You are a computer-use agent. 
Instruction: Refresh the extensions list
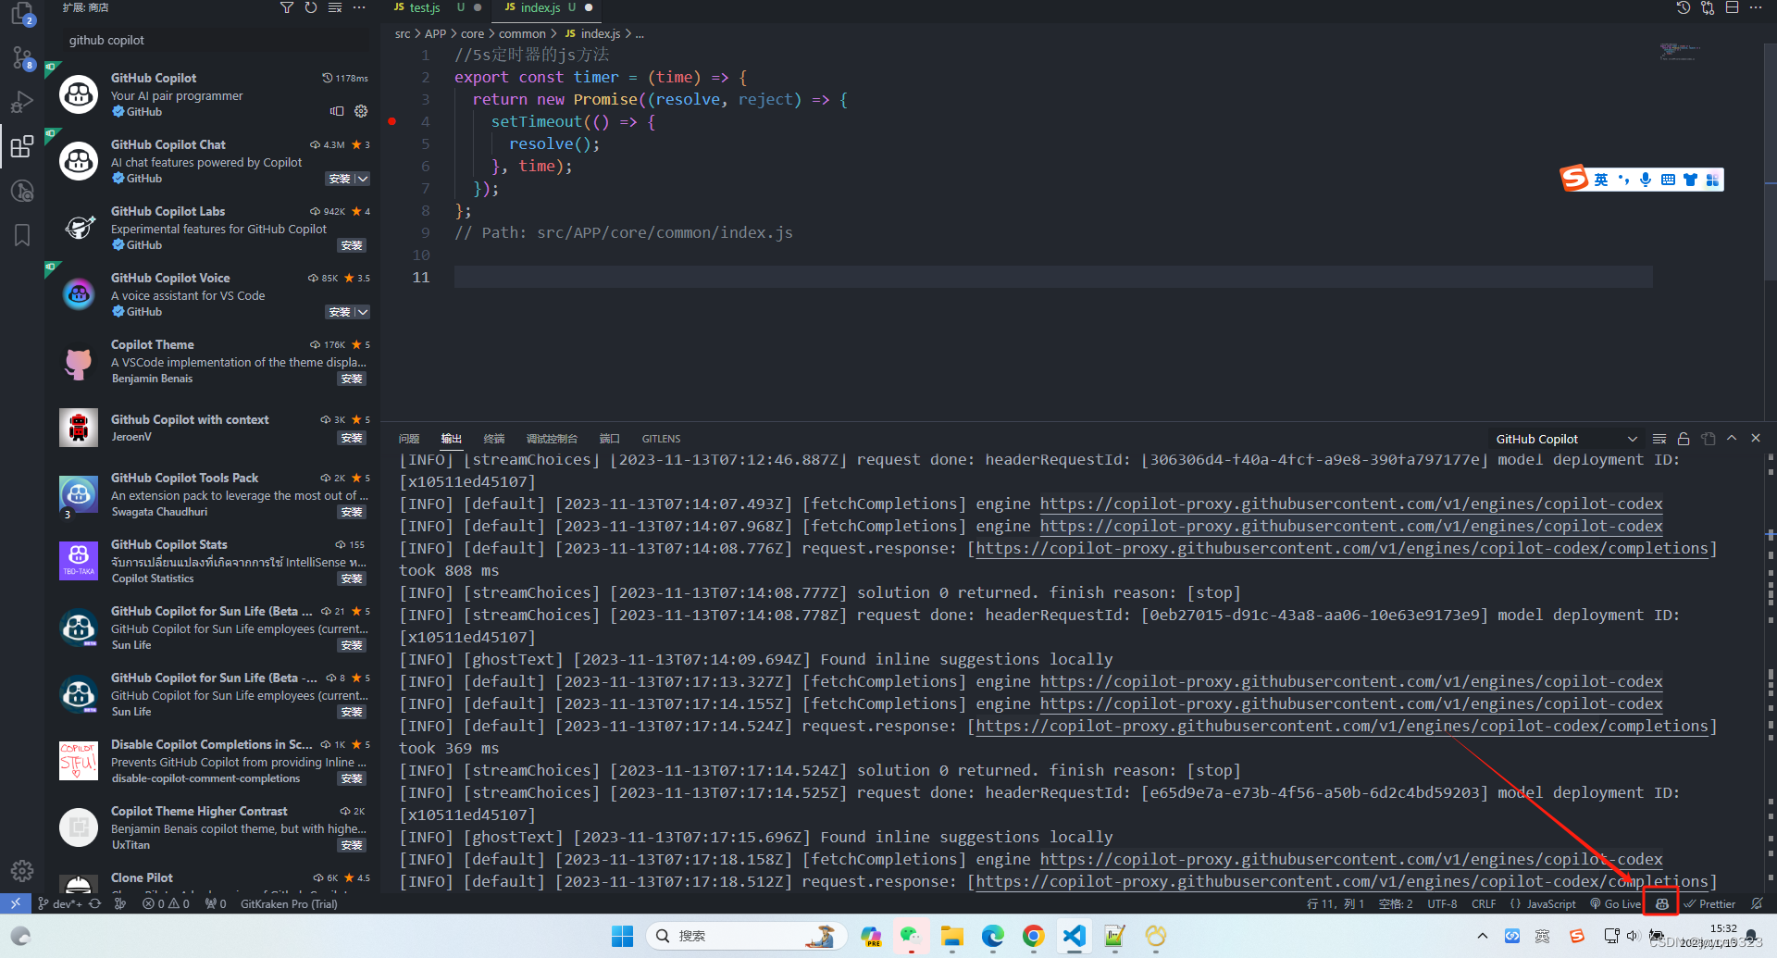pyautogui.click(x=311, y=7)
